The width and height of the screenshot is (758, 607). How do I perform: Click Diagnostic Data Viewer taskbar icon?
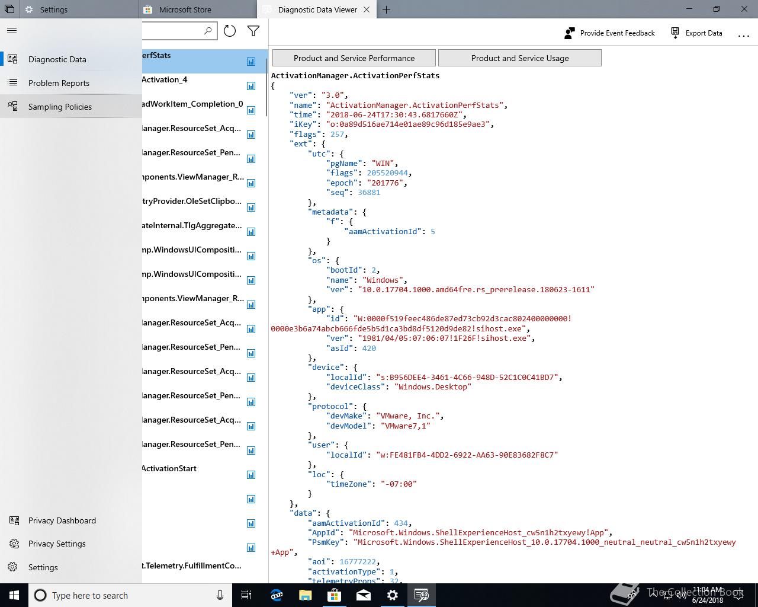[x=422, y=595]
